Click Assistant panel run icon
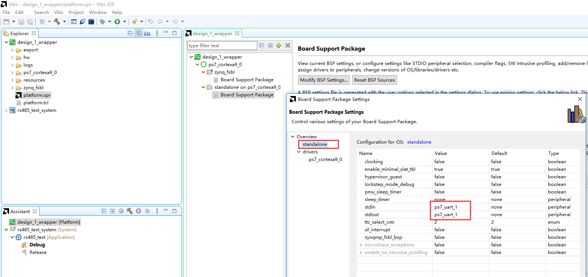 pos(138,211)
